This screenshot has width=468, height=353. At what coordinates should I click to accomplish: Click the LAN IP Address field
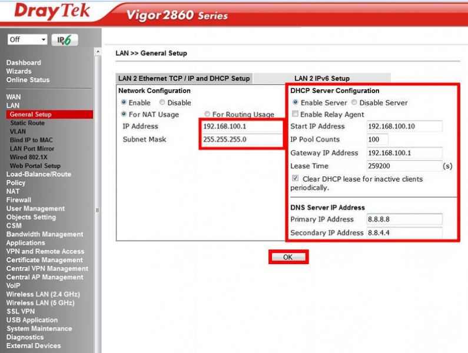tap(242, 126)
